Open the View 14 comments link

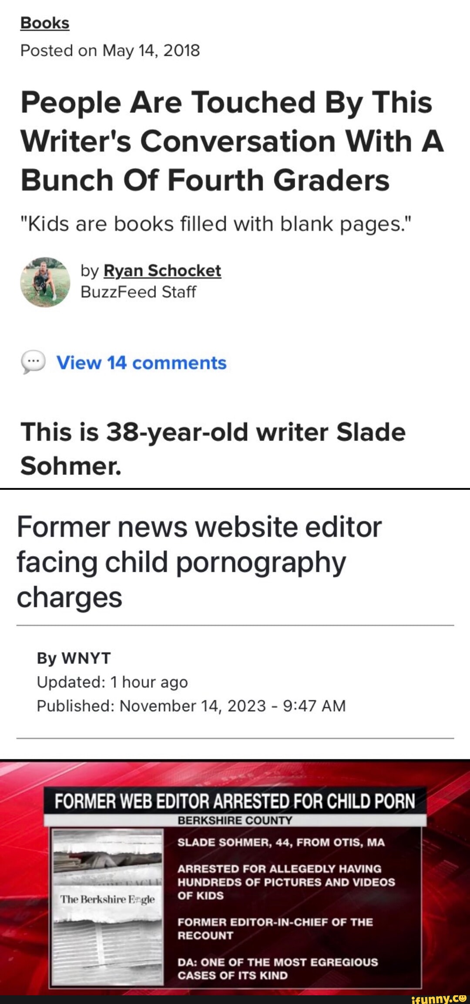[x=141, y=363]
